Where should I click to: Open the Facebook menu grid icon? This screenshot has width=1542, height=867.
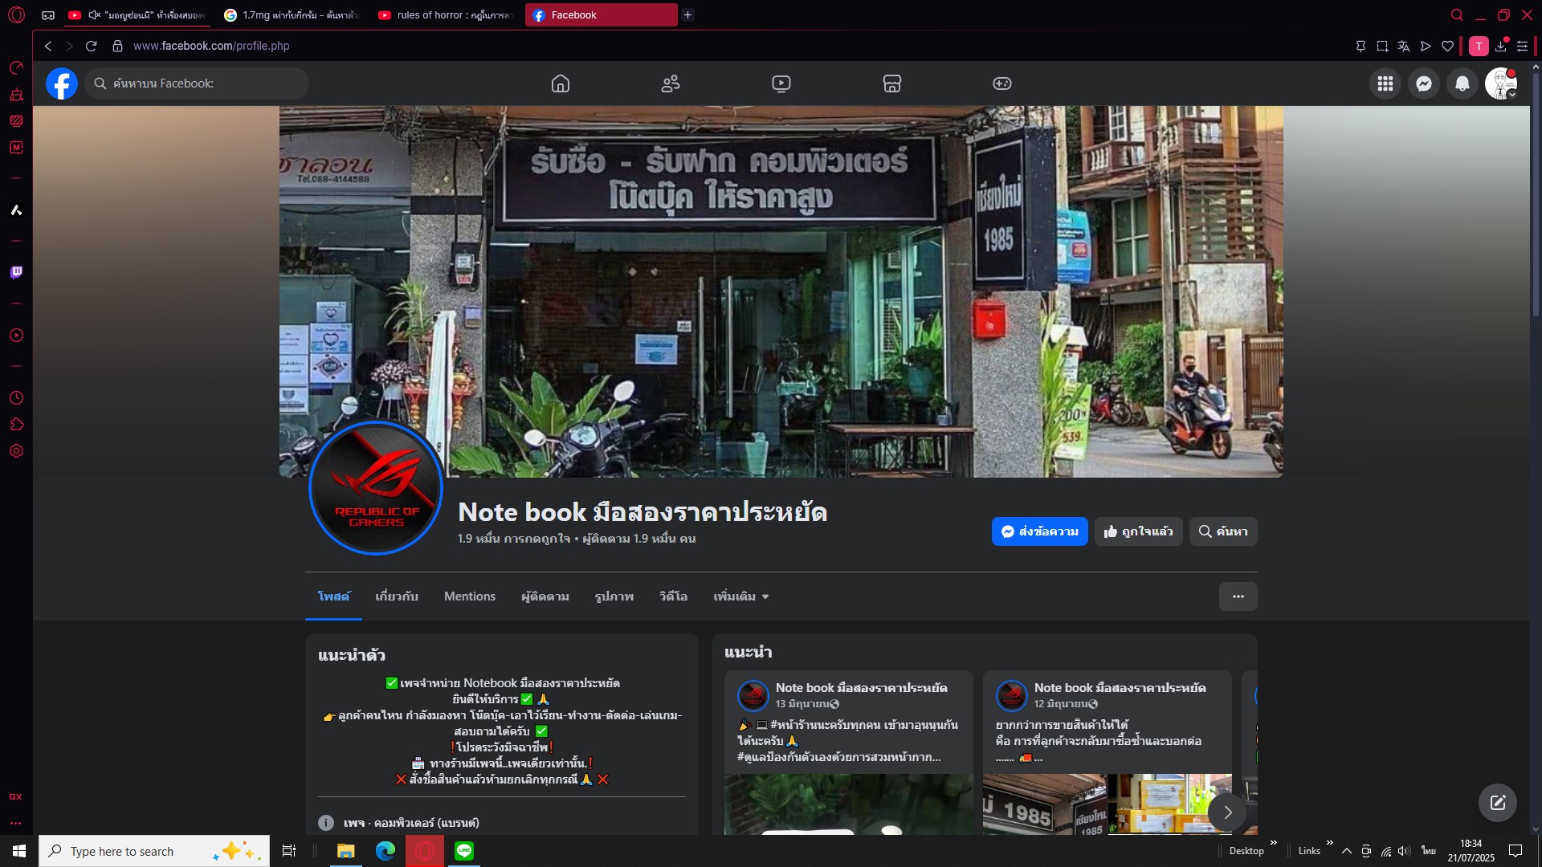click(1385, 83)
